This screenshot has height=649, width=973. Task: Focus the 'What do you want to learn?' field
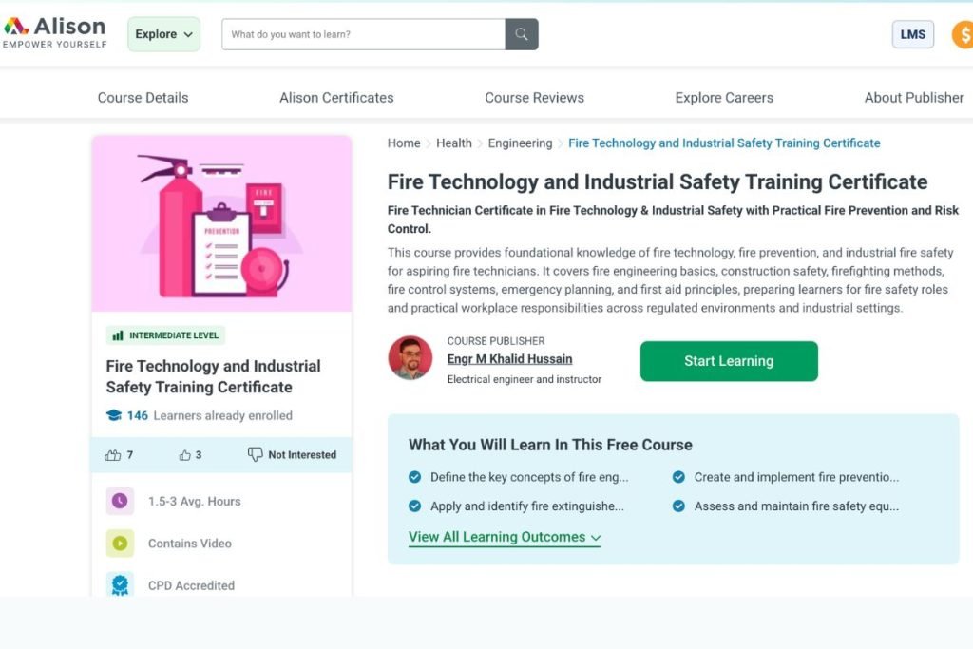[x=364, y=34]
